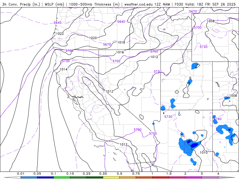Click the "MSLP (mb)" header text
Screen dimensions: 239x179
[x=54, y=4]
